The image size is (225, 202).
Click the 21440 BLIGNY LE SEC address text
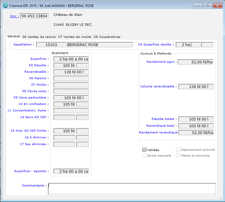point(72,25)
